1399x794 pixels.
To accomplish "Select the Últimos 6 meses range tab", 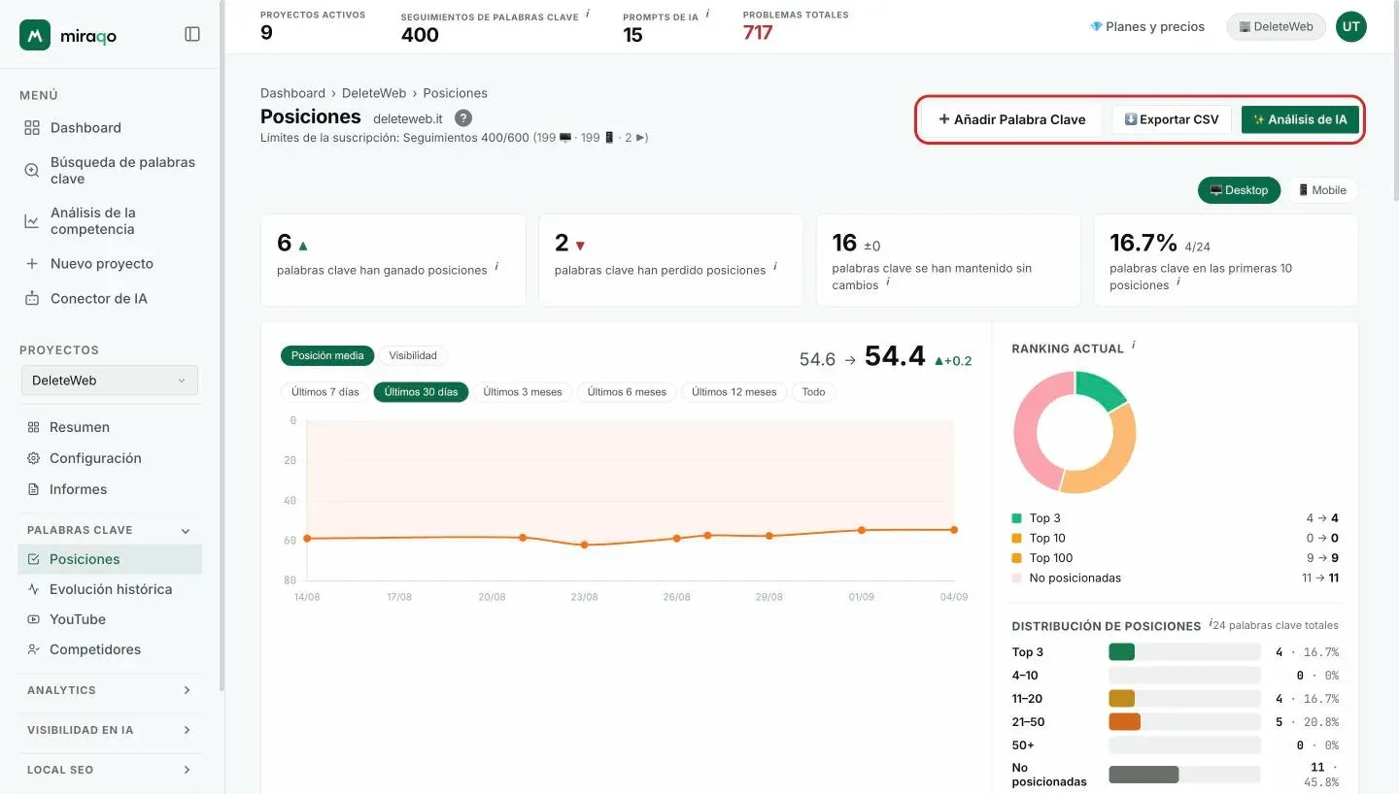I will (x=627, y=392).
